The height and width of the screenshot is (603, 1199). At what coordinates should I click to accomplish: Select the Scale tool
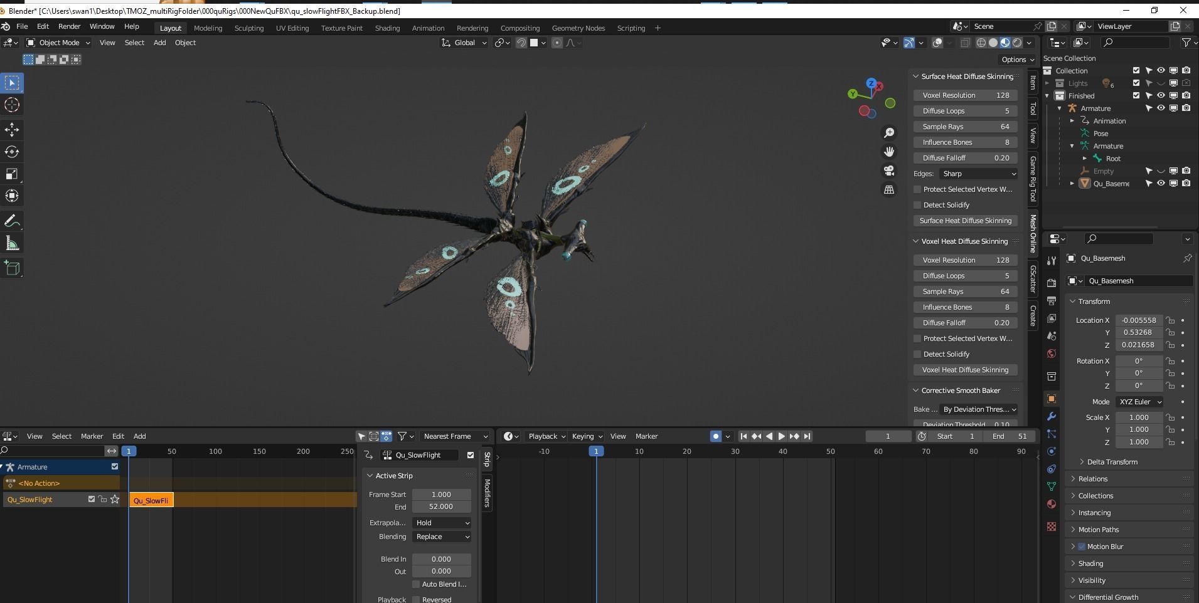click(x=12, y=174)
